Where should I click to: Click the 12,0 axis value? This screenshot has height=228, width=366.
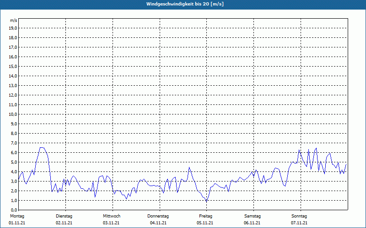[13, 95]
